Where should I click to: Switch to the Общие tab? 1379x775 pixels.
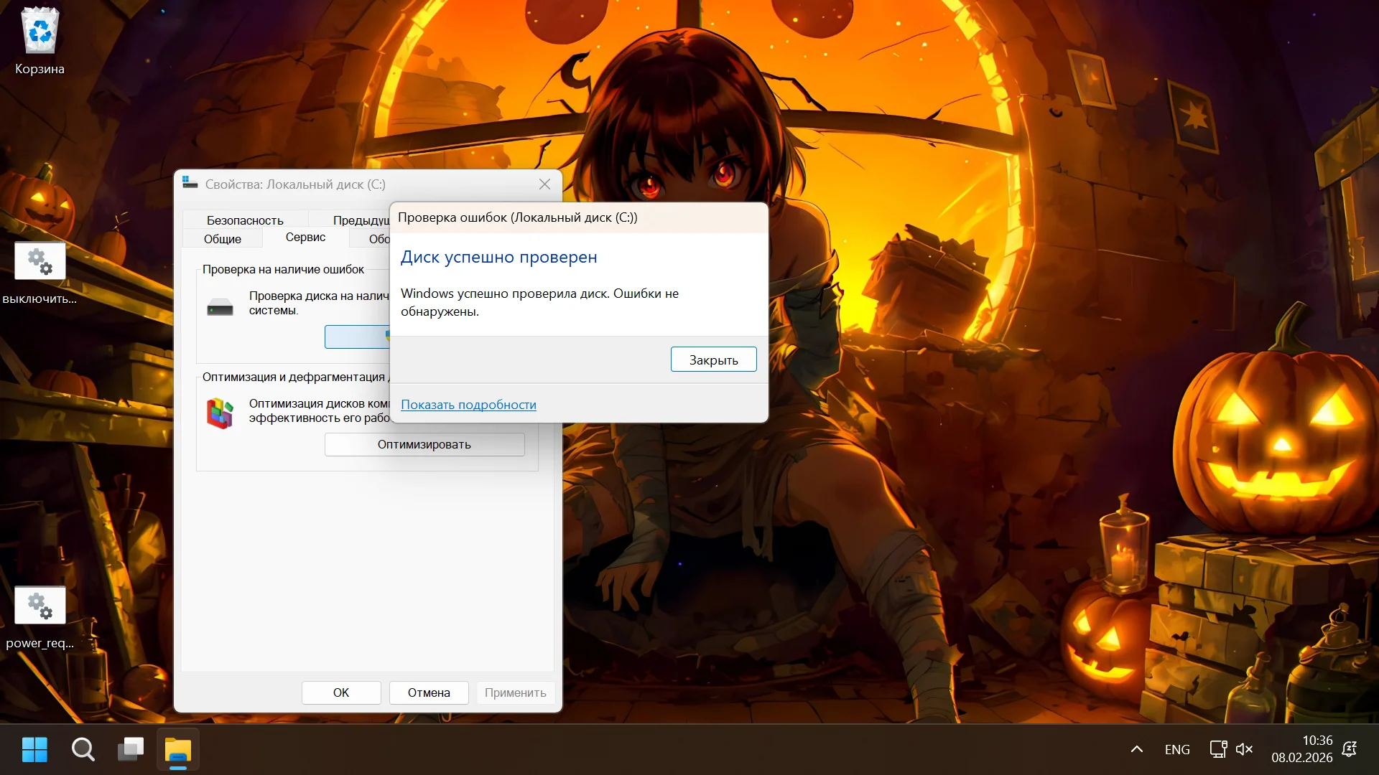(222, 239)
